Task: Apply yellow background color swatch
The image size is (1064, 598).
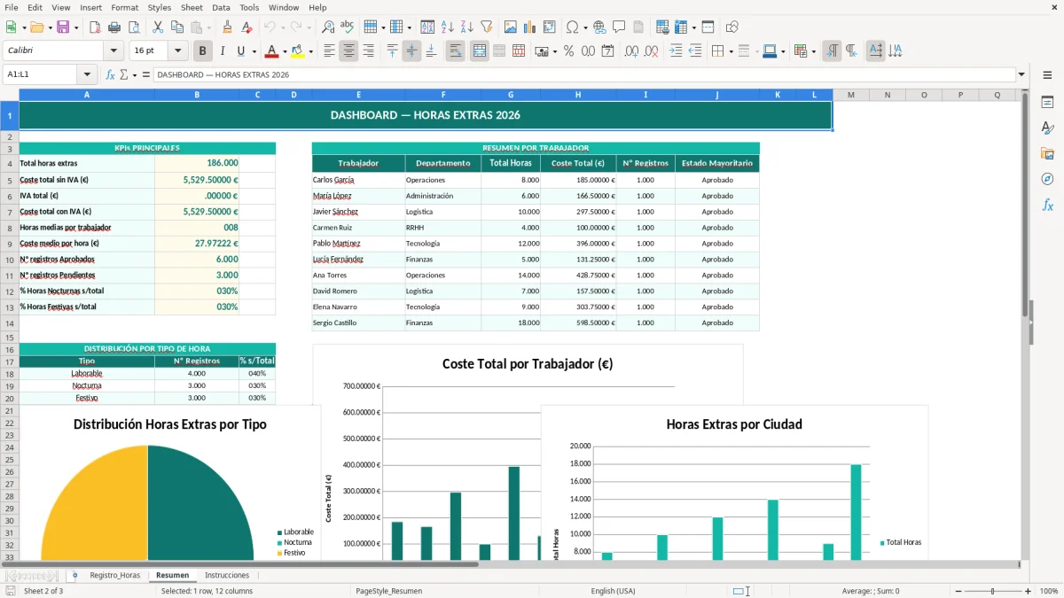Action: 297,51
